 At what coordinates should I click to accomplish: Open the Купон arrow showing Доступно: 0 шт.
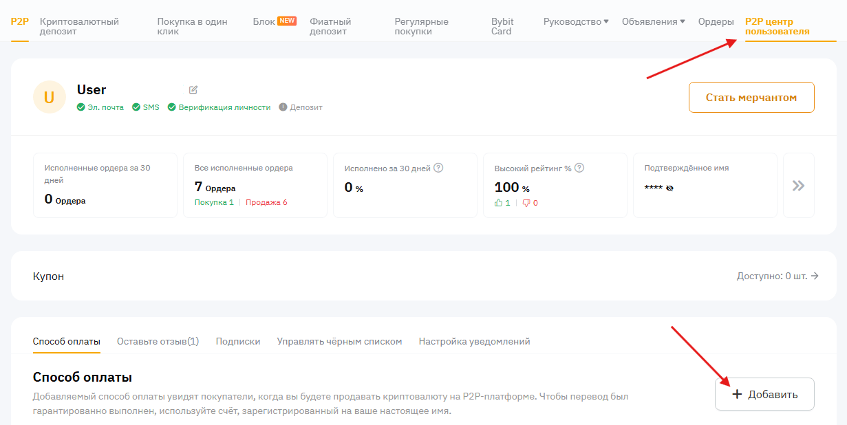(815, 276)
